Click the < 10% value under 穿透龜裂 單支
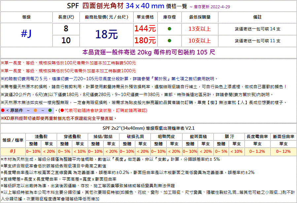This screenshot has height=203, width=297. pyautogui.click(x=80, y=152)
